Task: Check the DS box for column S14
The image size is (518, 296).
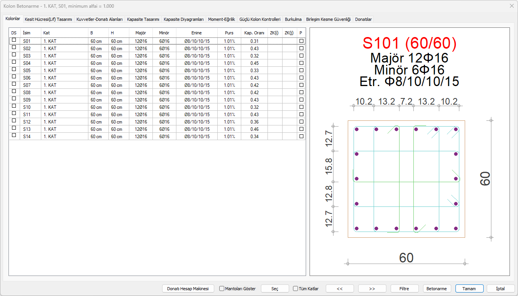Action: (x=14, y=135)
